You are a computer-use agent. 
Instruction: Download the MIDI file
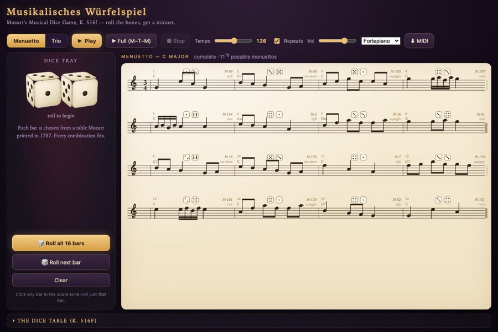419,40
